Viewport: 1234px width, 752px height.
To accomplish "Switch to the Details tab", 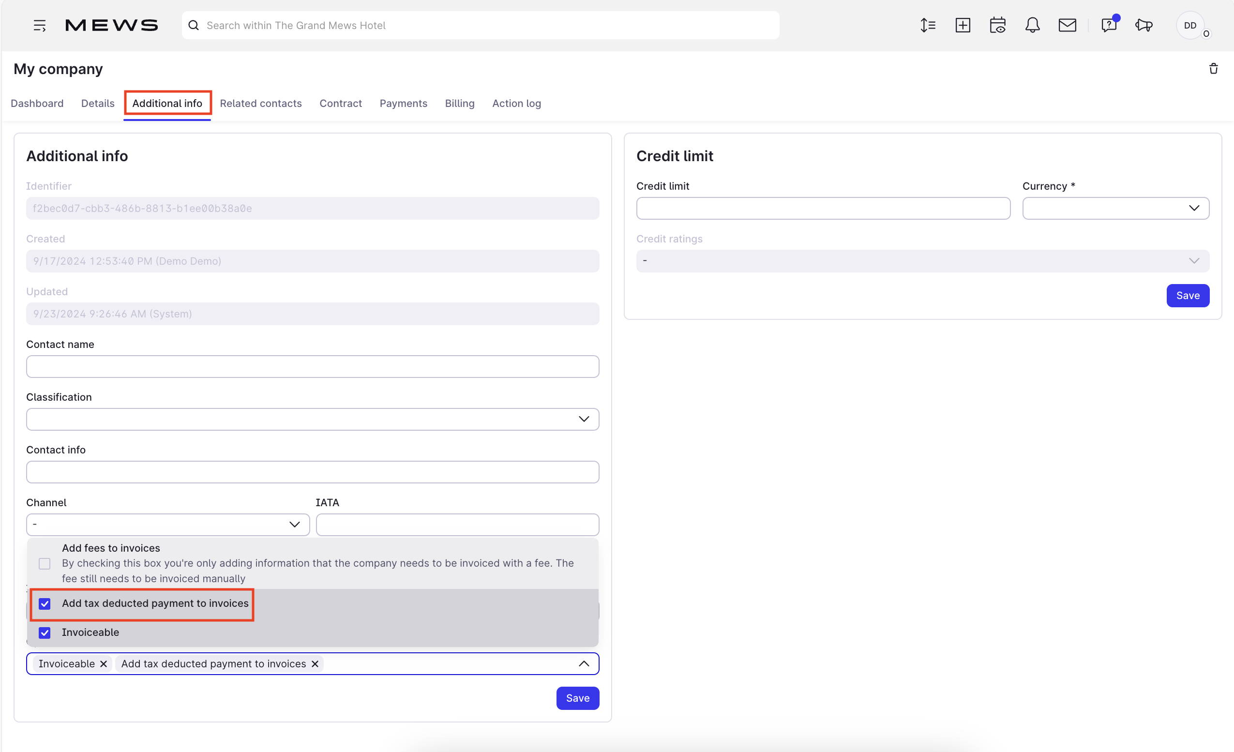I will tap(98, 103).
